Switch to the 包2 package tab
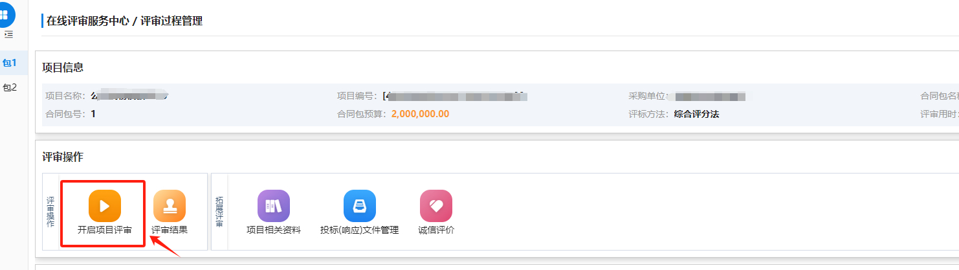959x270 pixels. click(9, 87)
